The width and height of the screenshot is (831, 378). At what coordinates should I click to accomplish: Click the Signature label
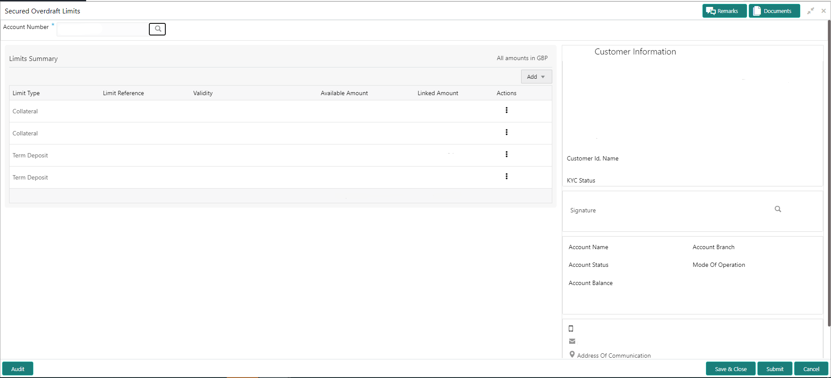(x=583, y=211)
